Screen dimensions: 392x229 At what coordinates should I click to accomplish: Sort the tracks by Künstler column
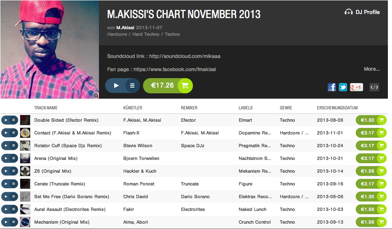133,108
